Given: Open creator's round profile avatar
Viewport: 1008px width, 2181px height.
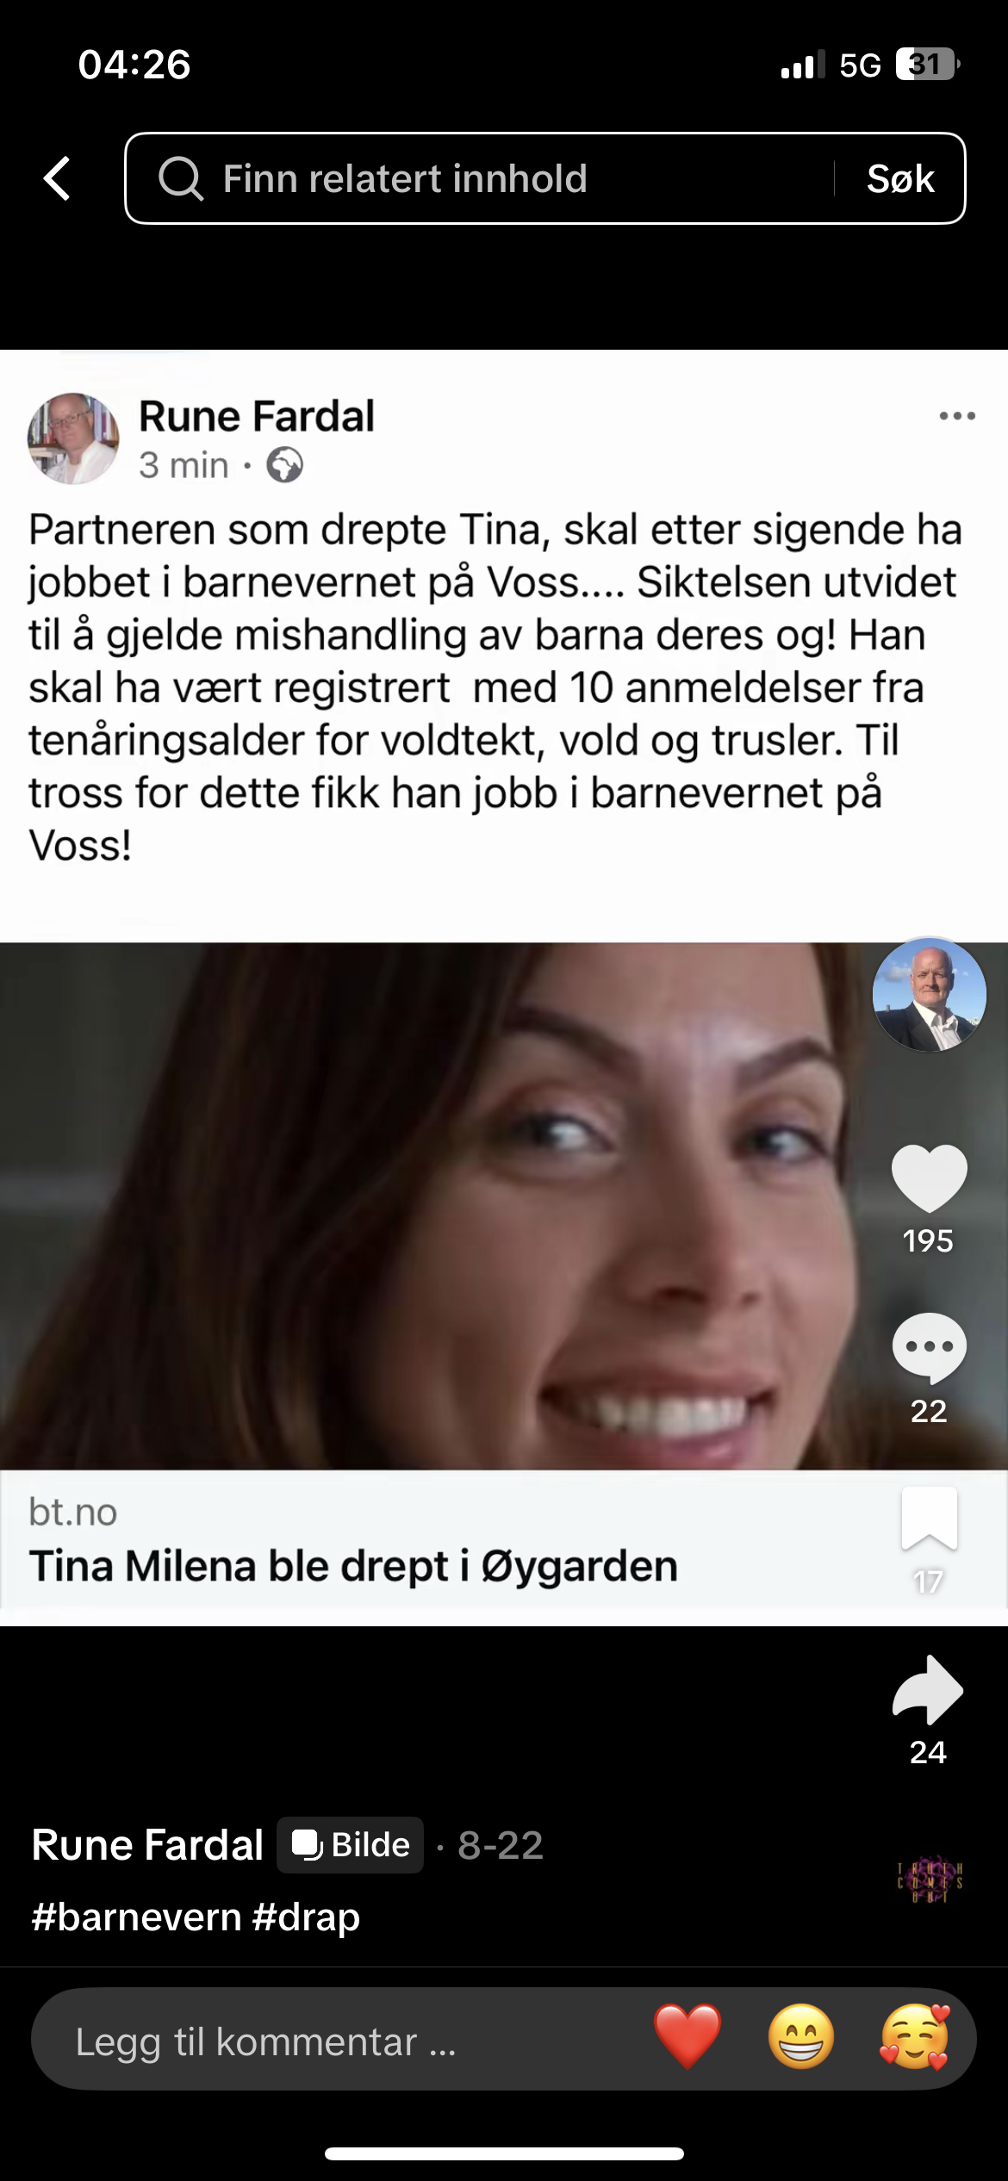Looking at the screenshot, I should coord(929,995).
